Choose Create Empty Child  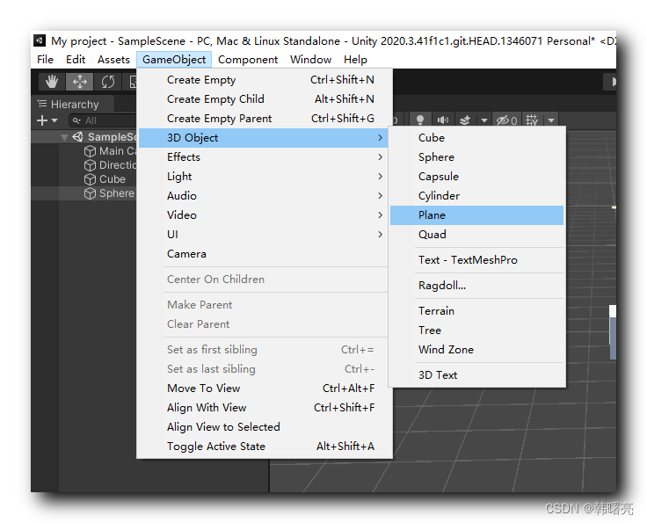coord(264,99)
